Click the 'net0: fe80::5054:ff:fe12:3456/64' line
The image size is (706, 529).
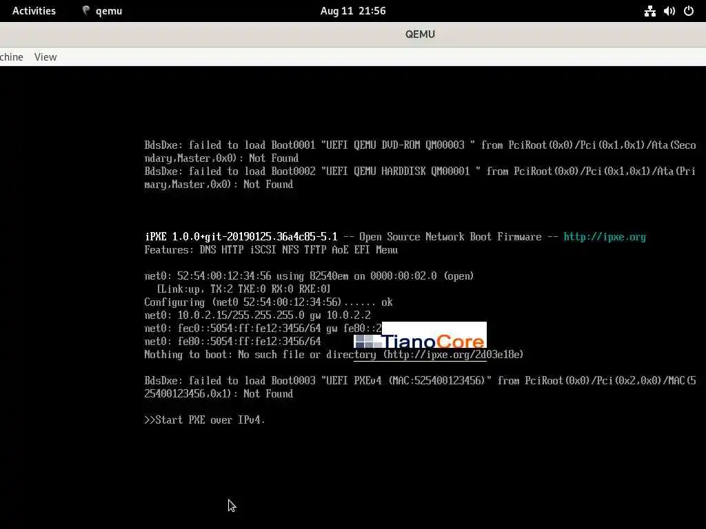pyautogui.click(x=233, y=342)
